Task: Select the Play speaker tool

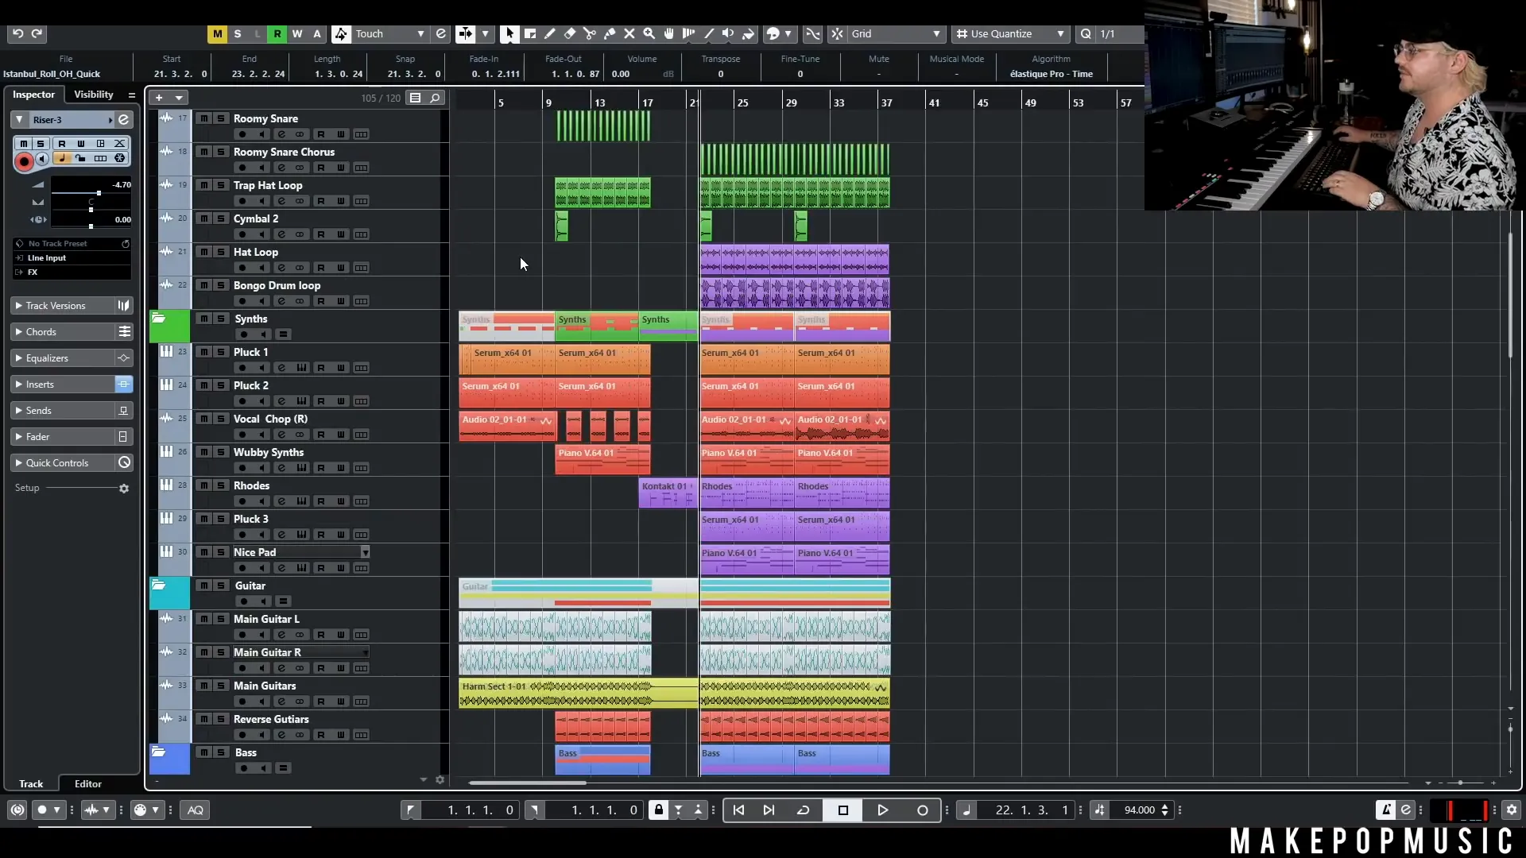Action: [x=729, y=33]
